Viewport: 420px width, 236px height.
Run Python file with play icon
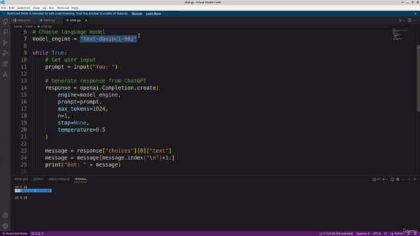[x=400, y=20]
